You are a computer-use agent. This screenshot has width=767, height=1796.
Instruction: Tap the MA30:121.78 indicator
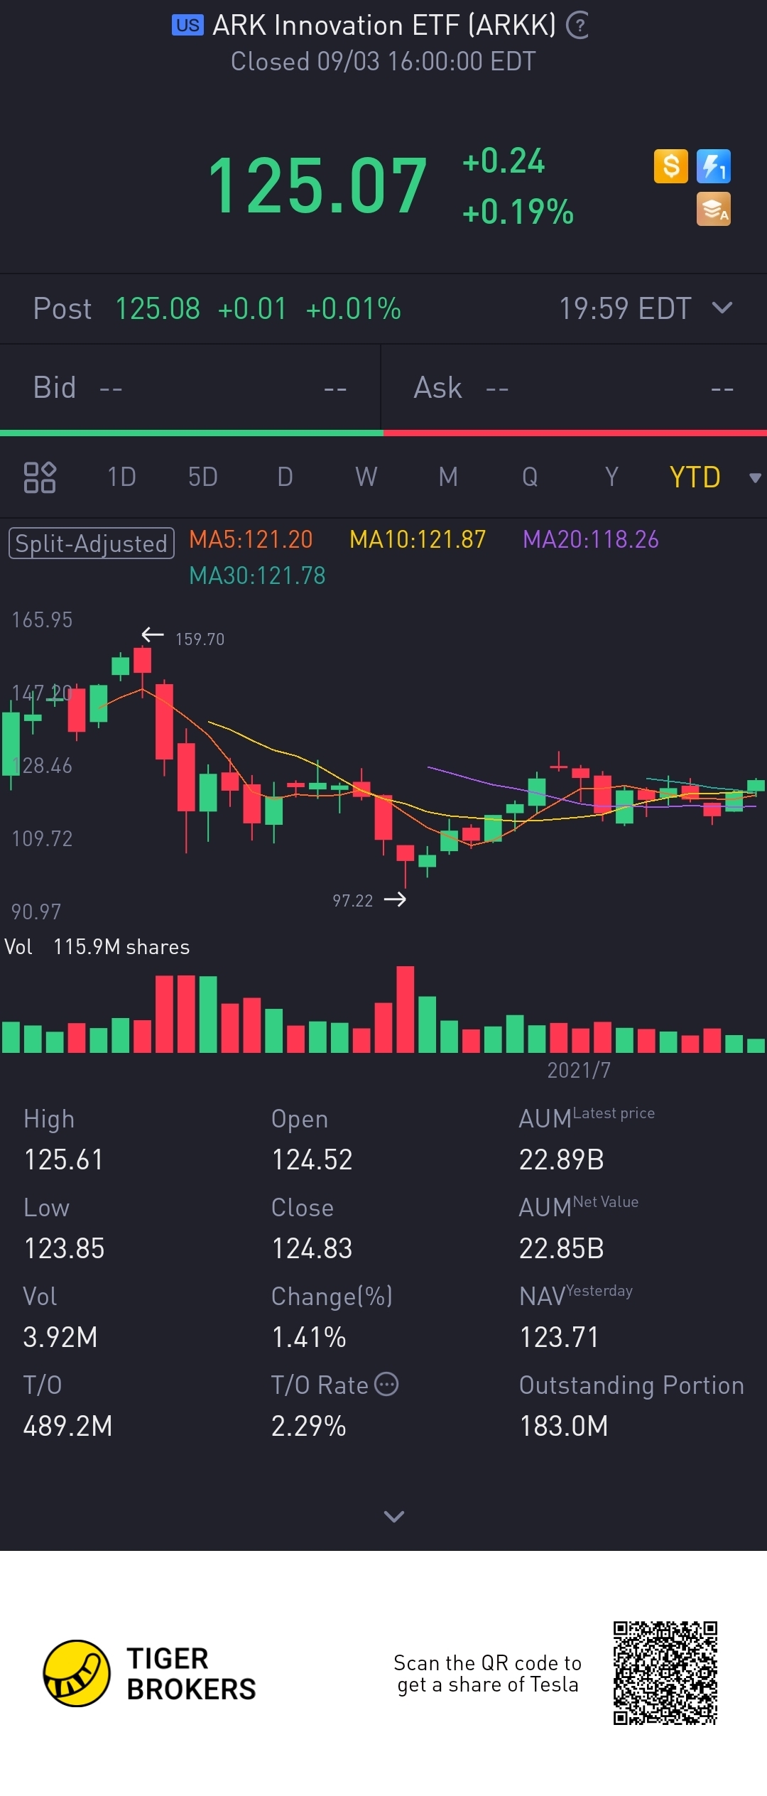pos(257,575)
